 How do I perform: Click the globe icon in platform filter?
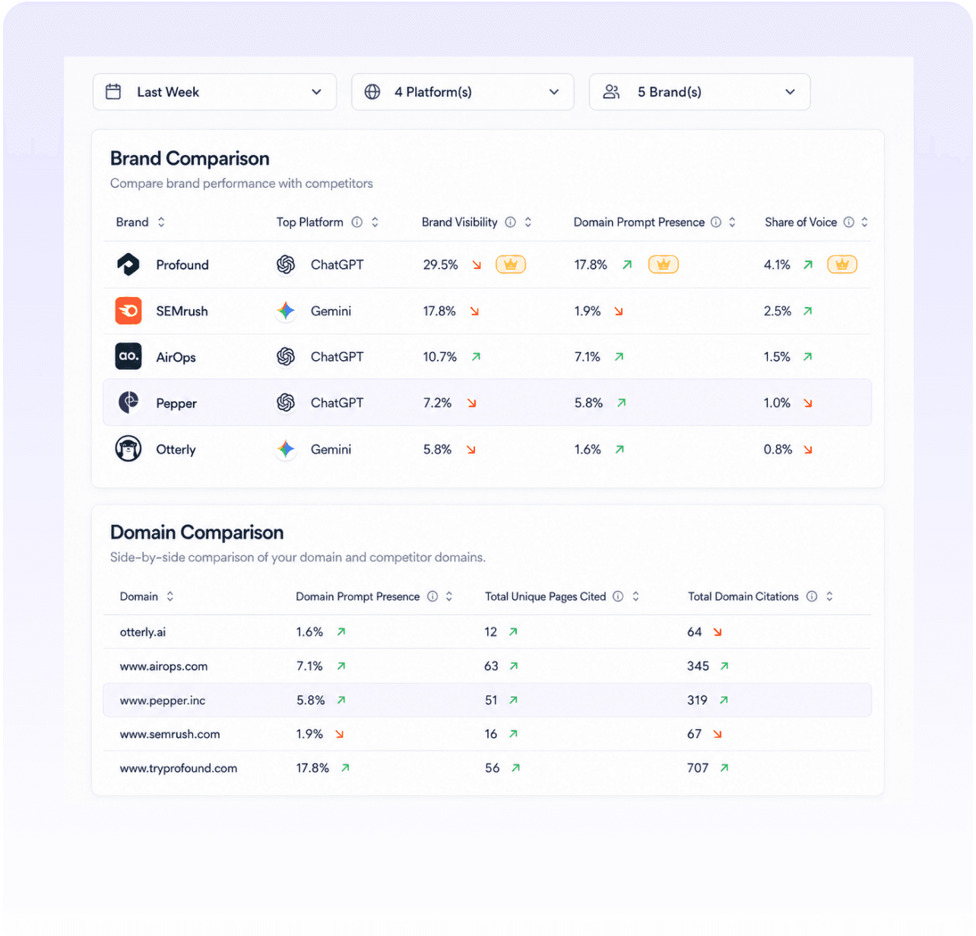(372, 92)
